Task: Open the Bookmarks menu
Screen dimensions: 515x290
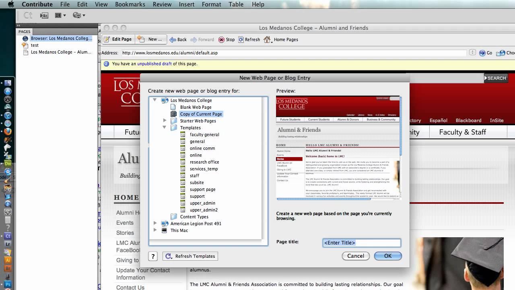Action: pyautogui.click(x=130, y=4)
